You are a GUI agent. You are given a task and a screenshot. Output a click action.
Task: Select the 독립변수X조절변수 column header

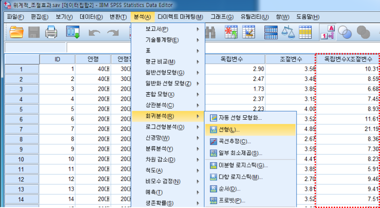(x=347, y=59)
